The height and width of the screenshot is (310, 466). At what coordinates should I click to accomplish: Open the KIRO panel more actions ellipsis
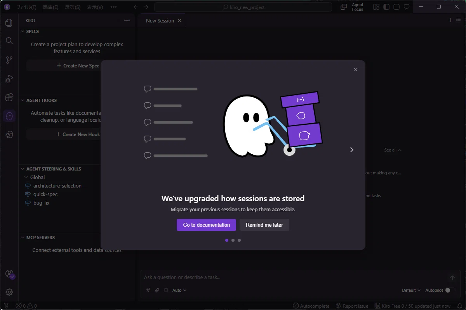pyautogui.click(x=127, y=21)
